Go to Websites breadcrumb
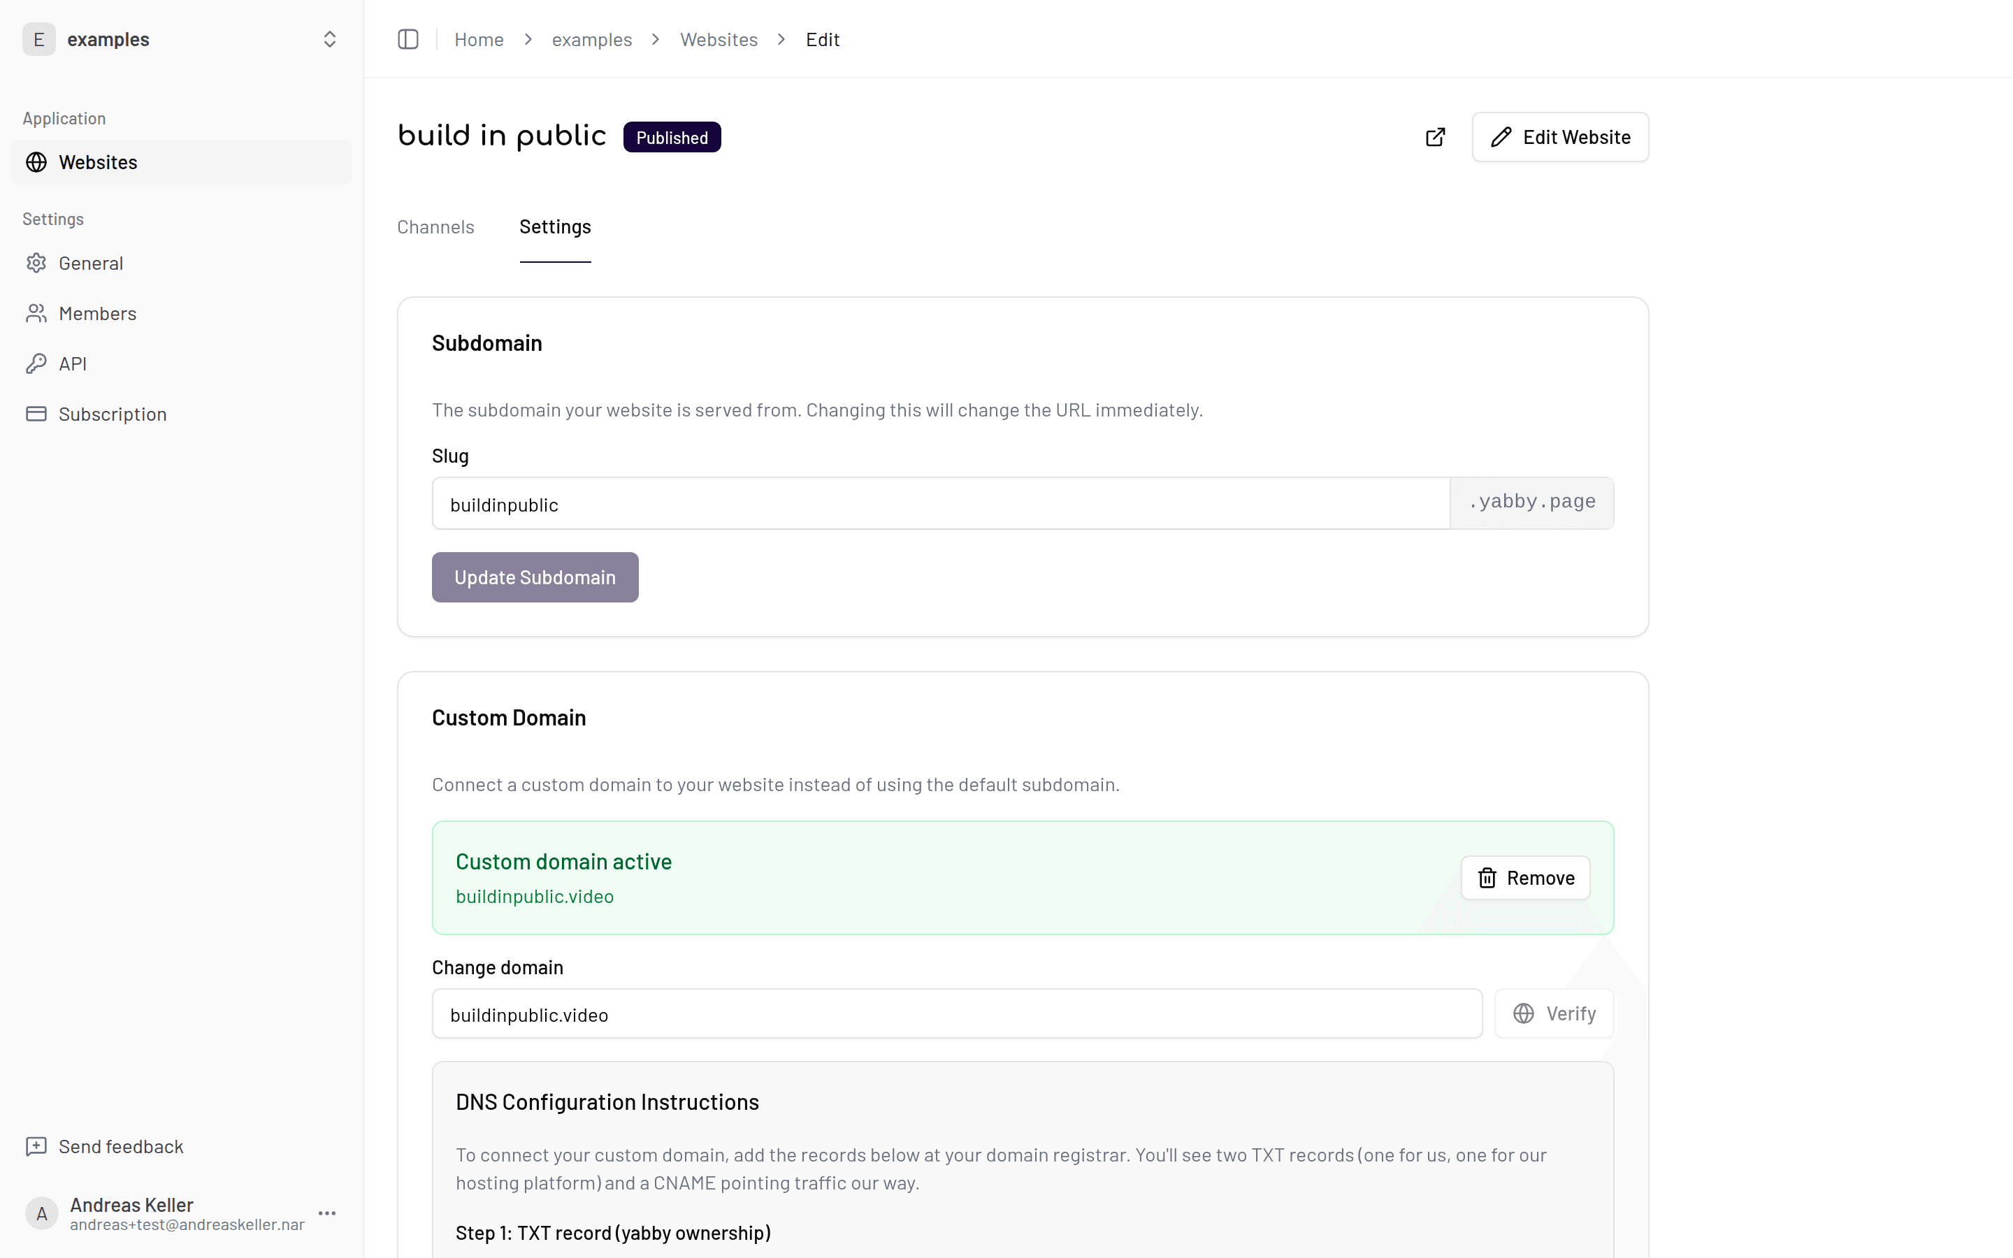Screen dimensions: 2013x1258 [x=719, y=39]
